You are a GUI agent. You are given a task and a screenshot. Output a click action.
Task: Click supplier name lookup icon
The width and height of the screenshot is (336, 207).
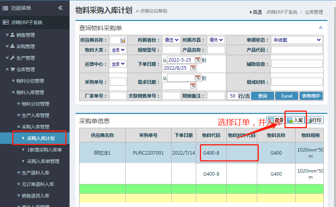pos(123,40)
